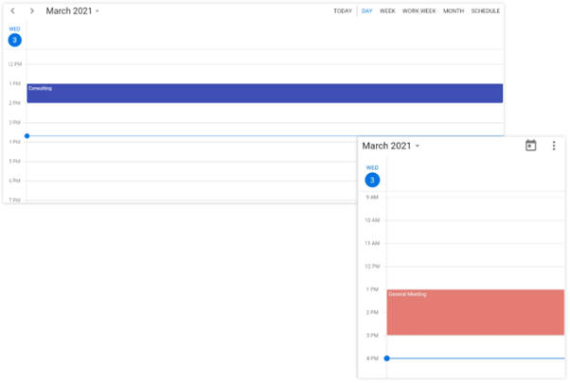Open the three-dot more options menu
570x383 pixels.
554,146
